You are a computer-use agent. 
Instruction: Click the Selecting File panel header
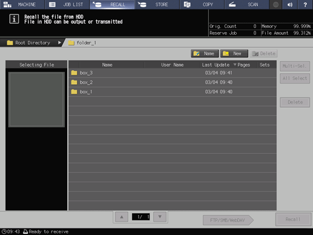tap(36, 65)
